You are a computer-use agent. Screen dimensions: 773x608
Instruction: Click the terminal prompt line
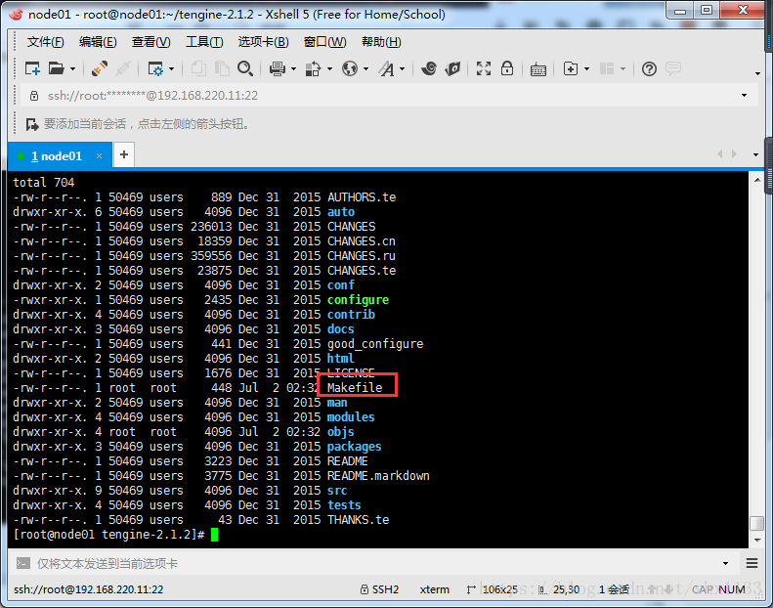(x=115, y=535)
